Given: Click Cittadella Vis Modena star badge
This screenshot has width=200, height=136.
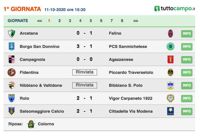Looking at the screenshot, I should click(170, 111).
